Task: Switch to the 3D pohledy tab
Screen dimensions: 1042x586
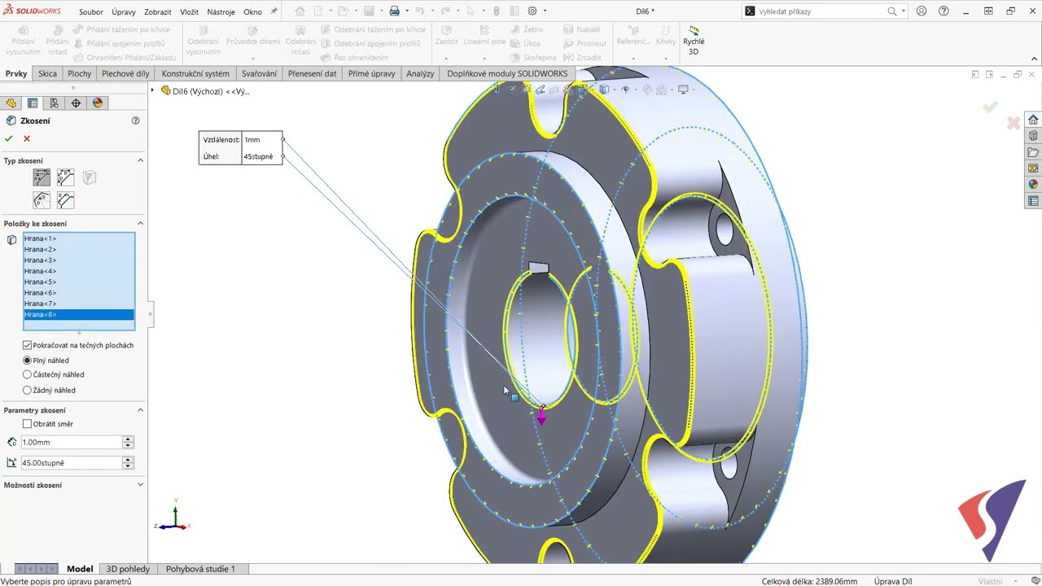Action: pos(128,569)
